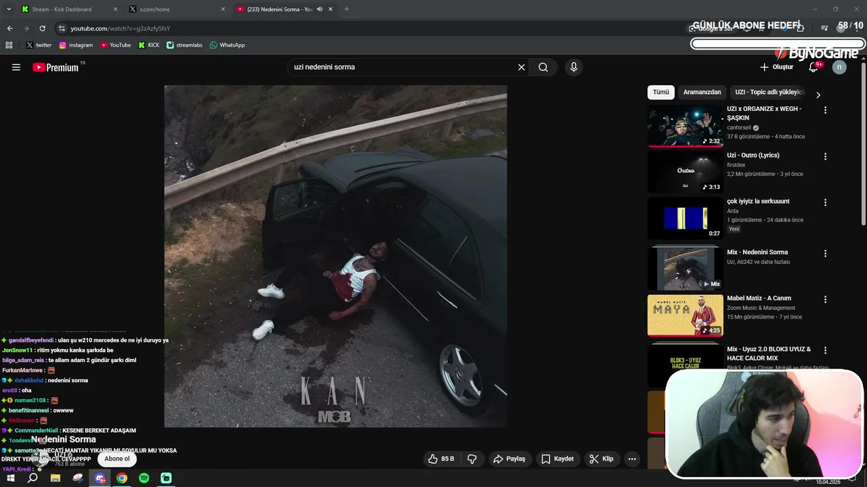Open options for Uzi - Outro (Lyrics)

click(825, 156)
